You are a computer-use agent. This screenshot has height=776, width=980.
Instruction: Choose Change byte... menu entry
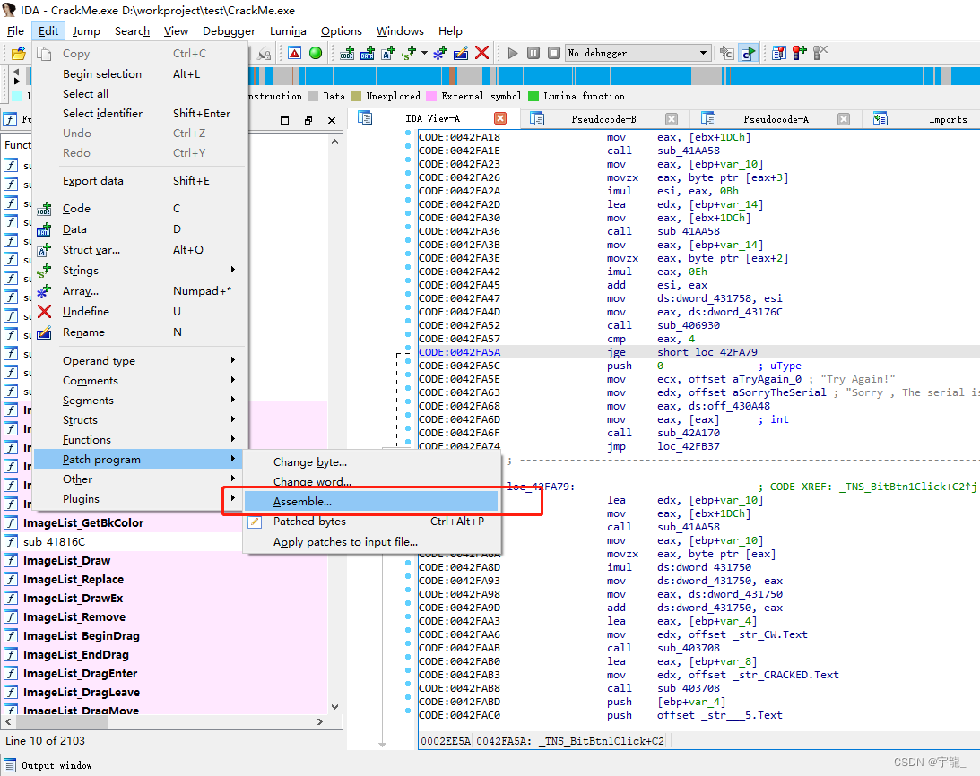(x=371, y=462)
